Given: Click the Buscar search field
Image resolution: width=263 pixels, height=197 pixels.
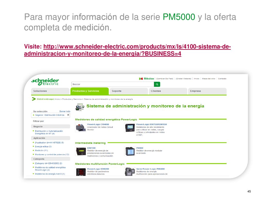Looking at the screenshot, I should point(112,84).
